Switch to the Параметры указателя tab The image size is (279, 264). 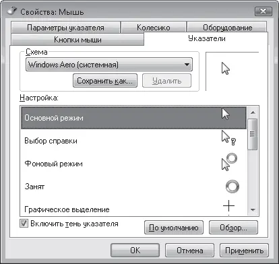pyautogui.click(x=65, y=28)
